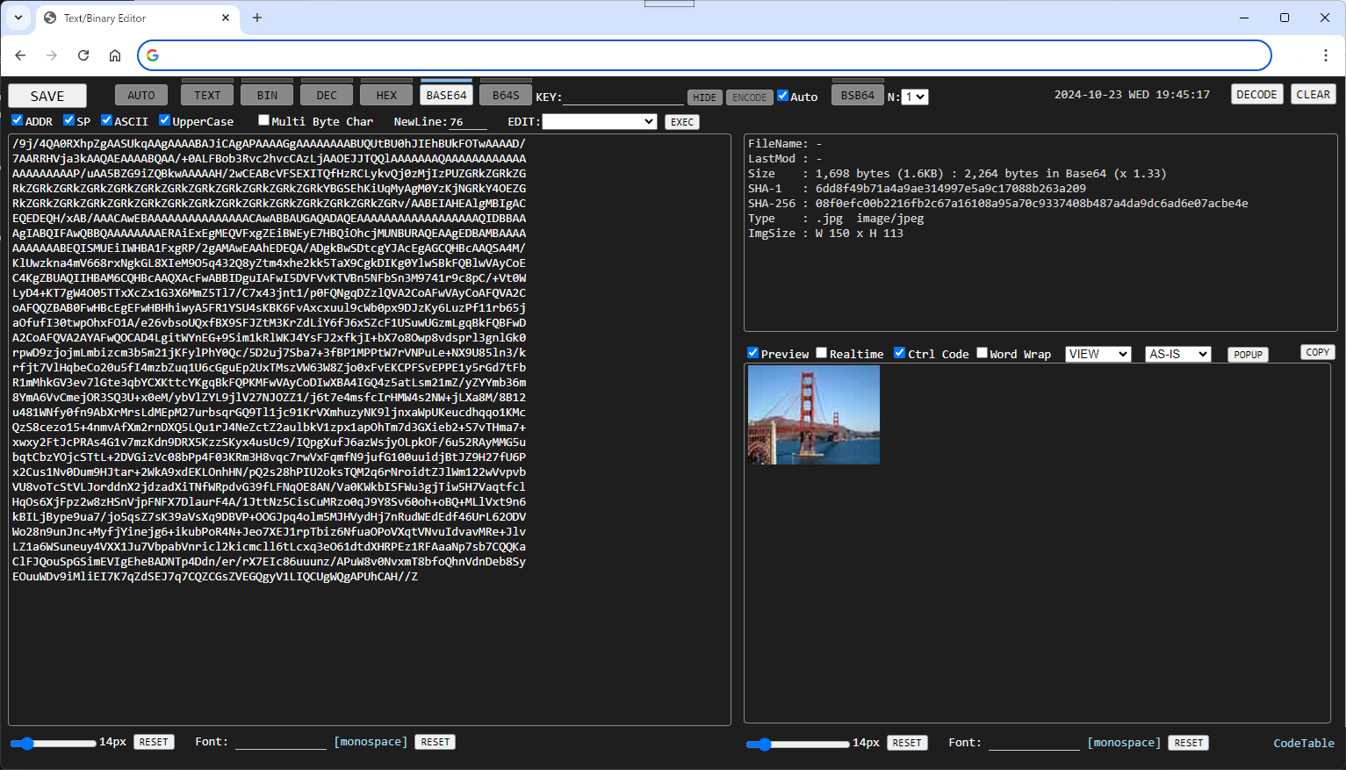Screen dimensions: 1346x770
Task: Switch to AUTO mode
Action: pos(141,95)
